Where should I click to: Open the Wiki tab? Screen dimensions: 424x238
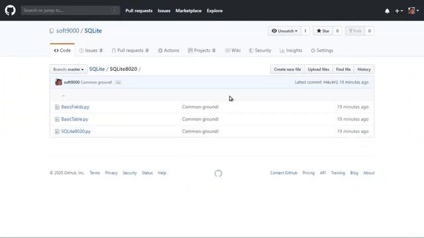(x=233, y=50)
